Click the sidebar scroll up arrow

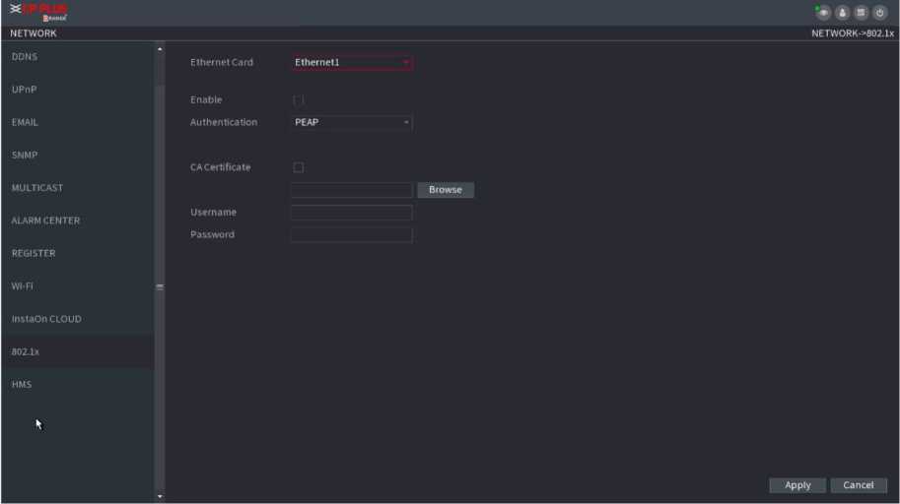click(160, 49)
